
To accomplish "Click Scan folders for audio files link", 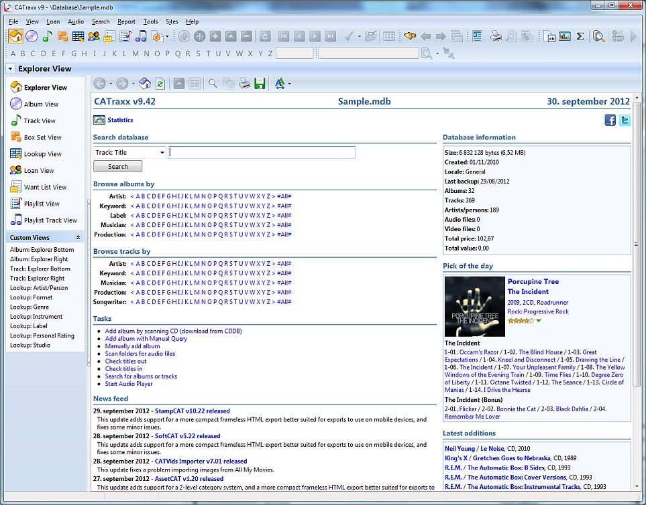I will [x=140, y=354].
